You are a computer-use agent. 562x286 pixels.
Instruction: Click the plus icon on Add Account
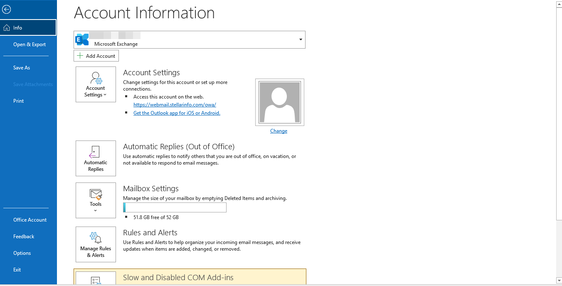point(80,56)
